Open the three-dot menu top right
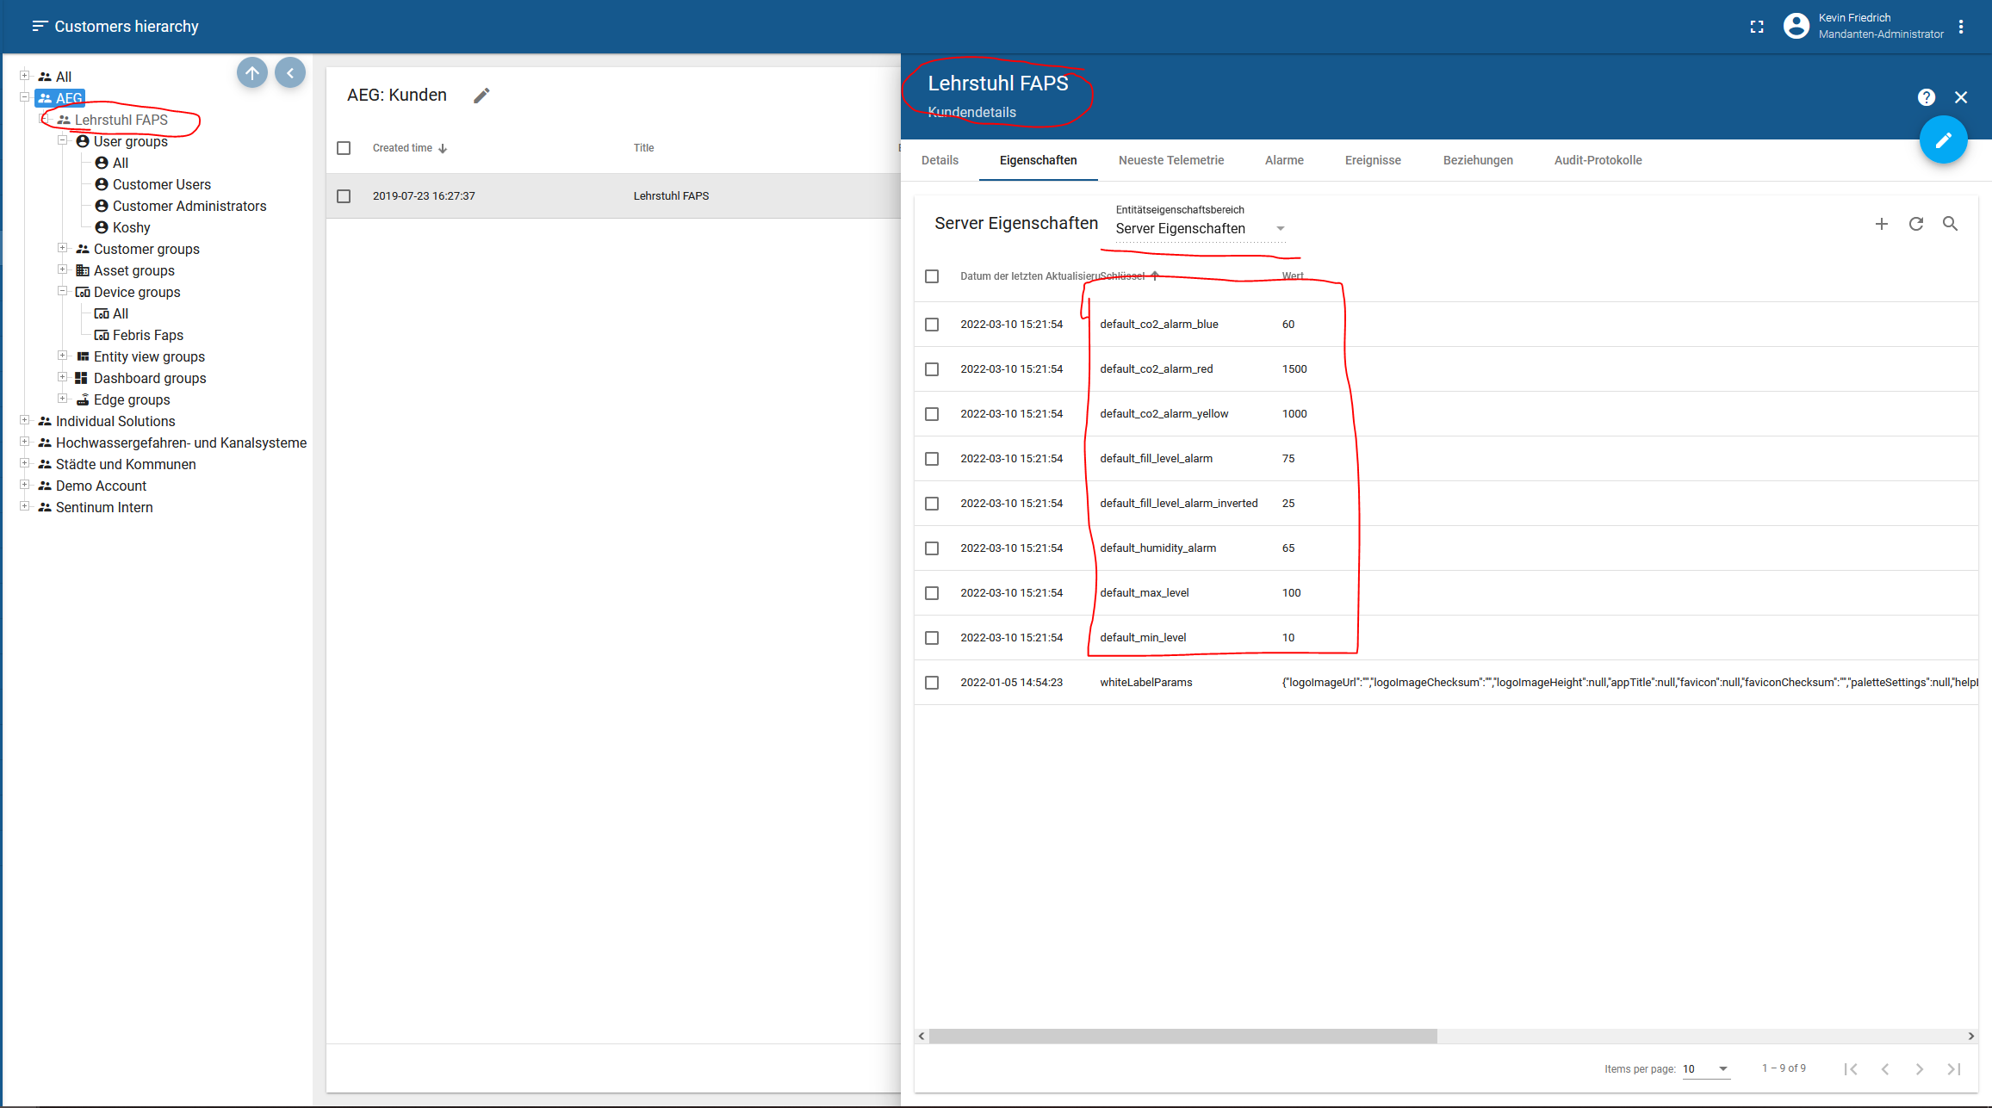Viewport: 1992px width, 1108px height. 1962,27
